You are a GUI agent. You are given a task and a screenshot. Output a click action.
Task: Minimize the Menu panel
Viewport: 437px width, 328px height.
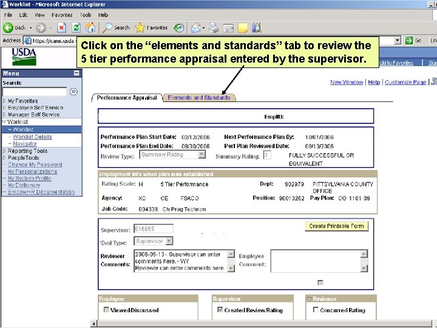point(76,73)
